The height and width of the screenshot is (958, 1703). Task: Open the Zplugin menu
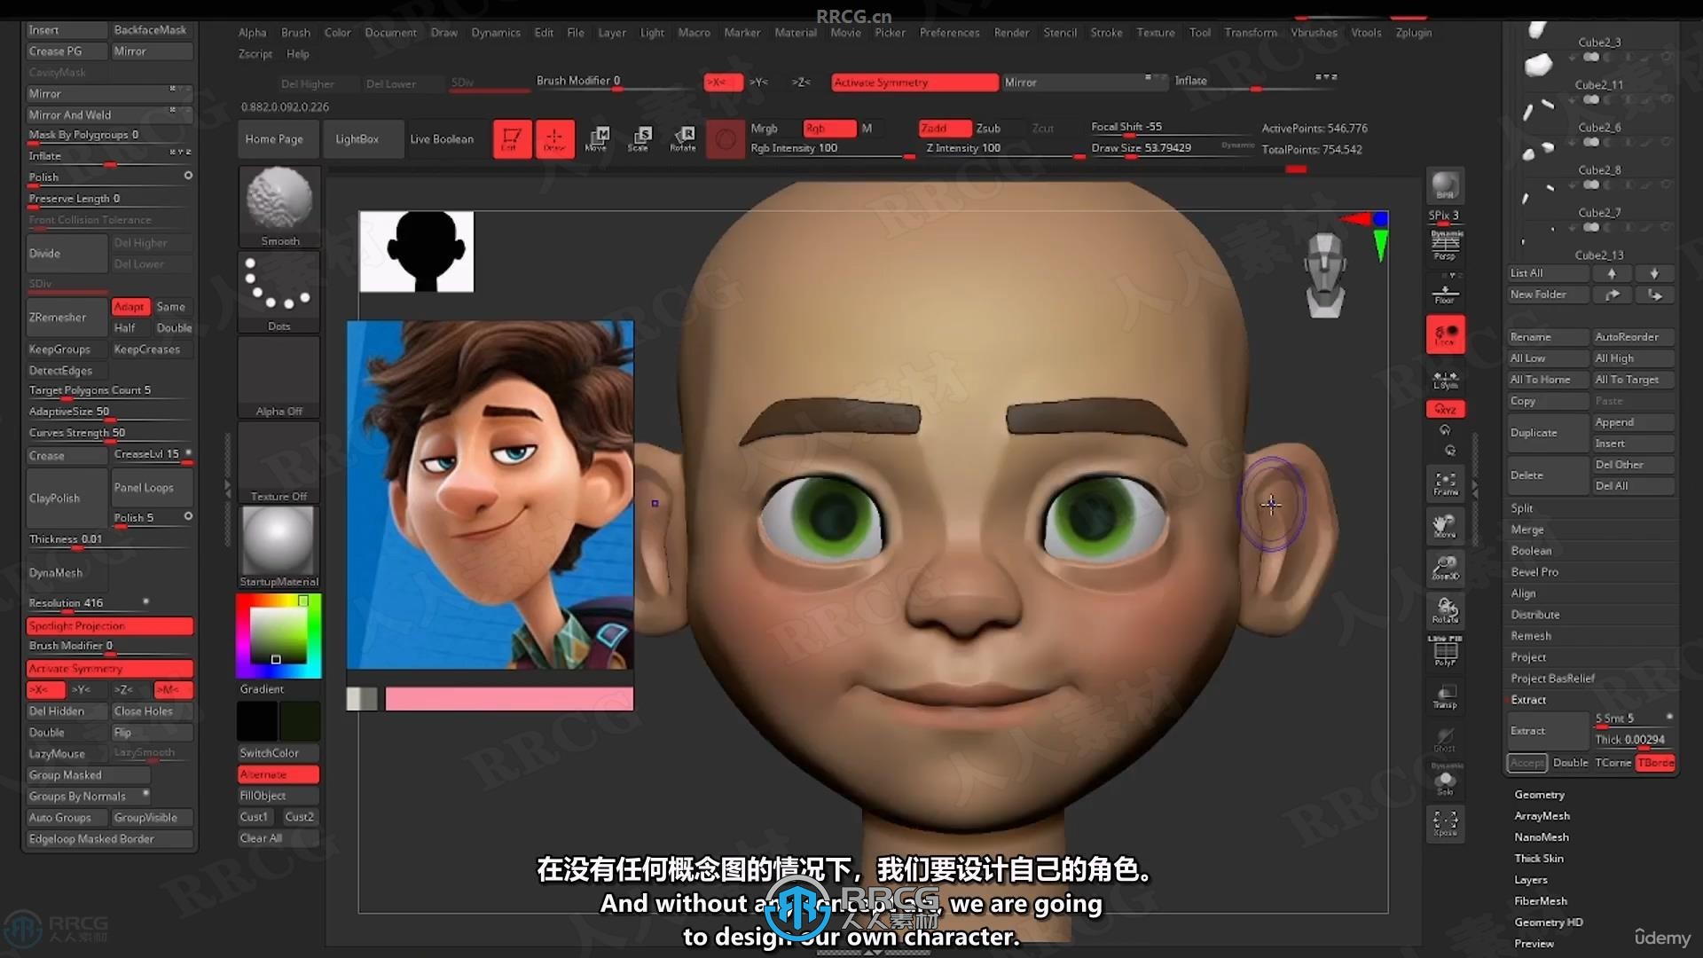tap(1414, 33)
